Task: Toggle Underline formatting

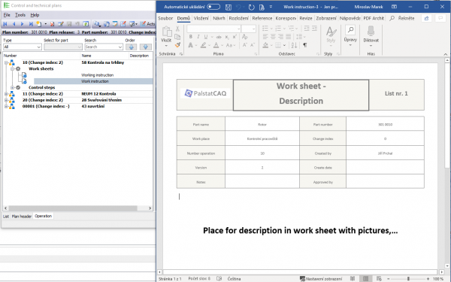Action: 206,37
